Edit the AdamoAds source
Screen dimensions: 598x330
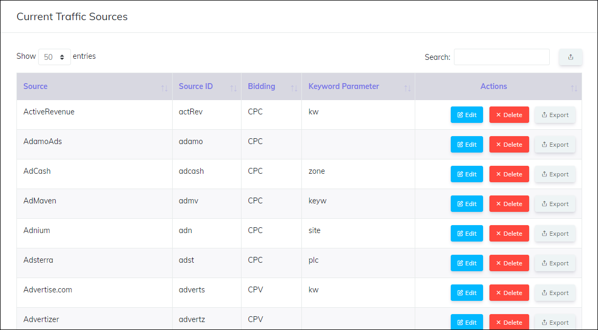[467, 145]
